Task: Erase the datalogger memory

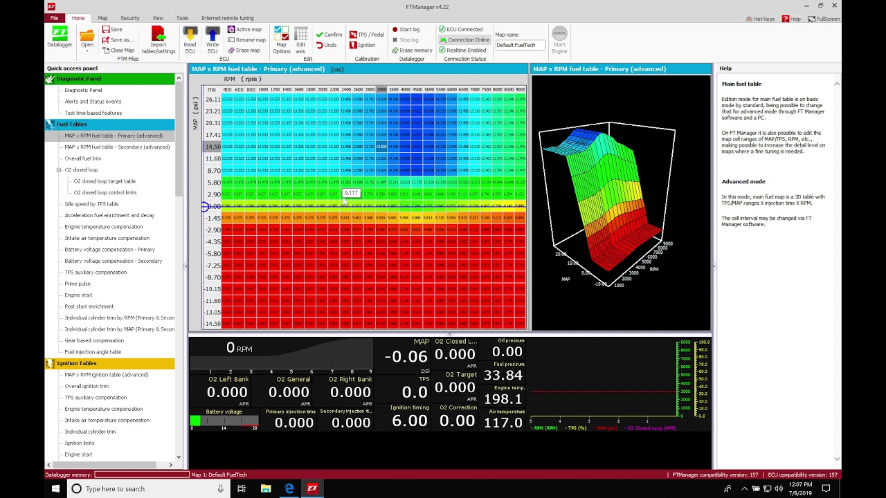Action: pos(412,50)
